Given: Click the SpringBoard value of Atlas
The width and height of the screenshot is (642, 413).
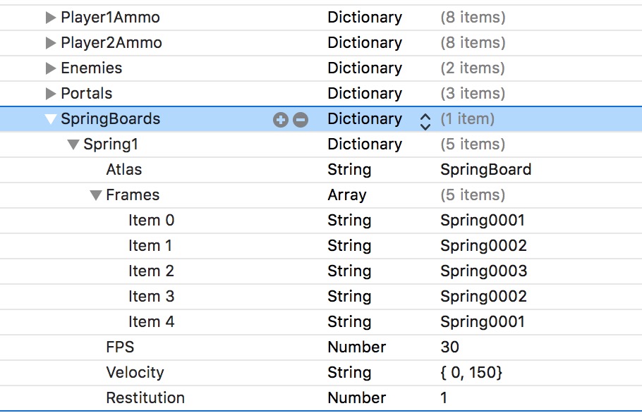Looking at the screenshot, I should pyautogui.click(x=485, y=170).
